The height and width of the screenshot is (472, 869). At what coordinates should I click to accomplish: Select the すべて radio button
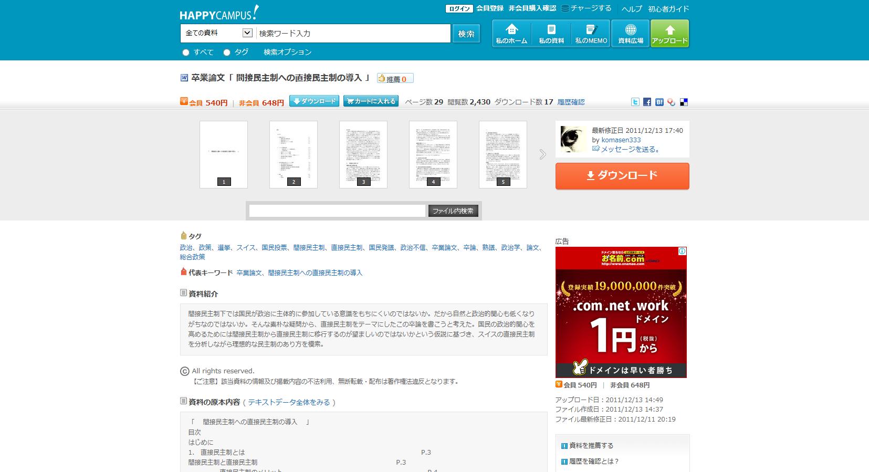185,53
